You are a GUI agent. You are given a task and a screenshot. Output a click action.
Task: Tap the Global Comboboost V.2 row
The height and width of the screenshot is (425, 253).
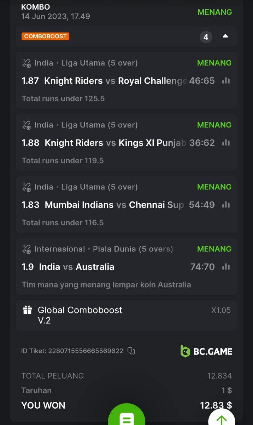(x=126, y=315)
